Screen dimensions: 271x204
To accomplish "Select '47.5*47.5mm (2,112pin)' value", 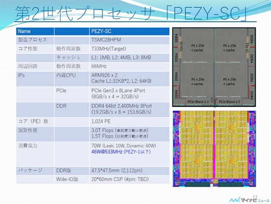I will [x=117, y=170].
